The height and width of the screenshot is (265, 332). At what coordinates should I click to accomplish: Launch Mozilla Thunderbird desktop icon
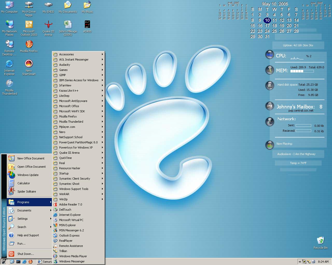pos(9,87)
